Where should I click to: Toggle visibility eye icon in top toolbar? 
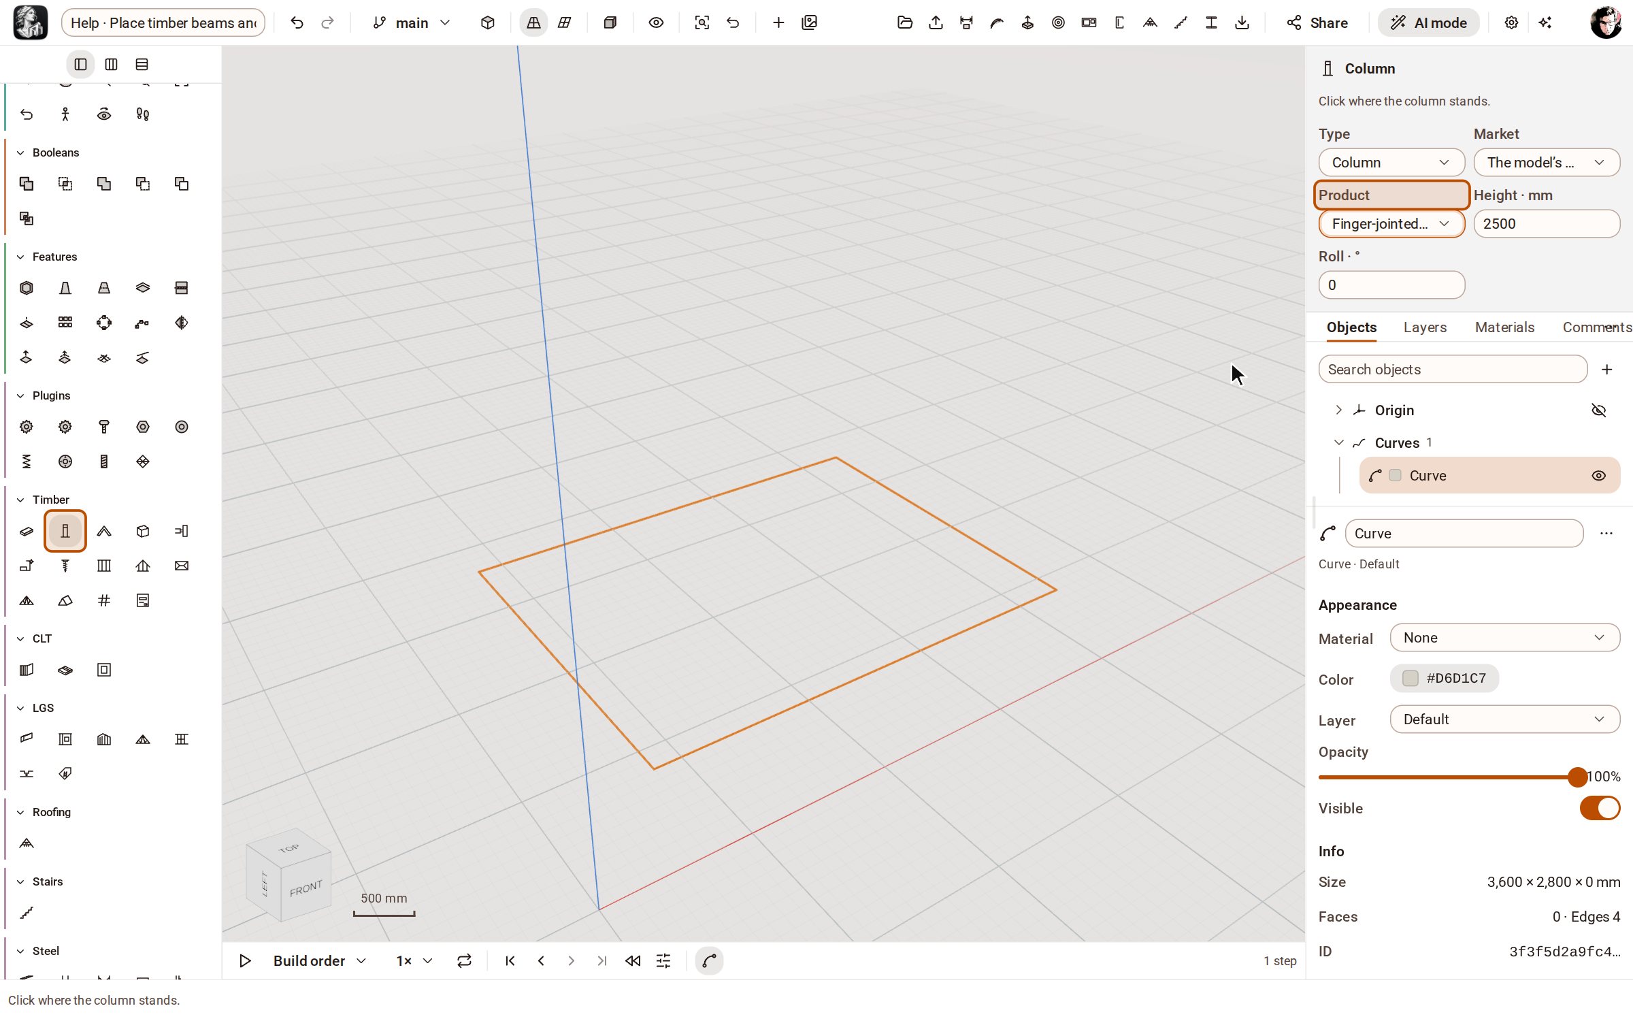coord(656,22)
